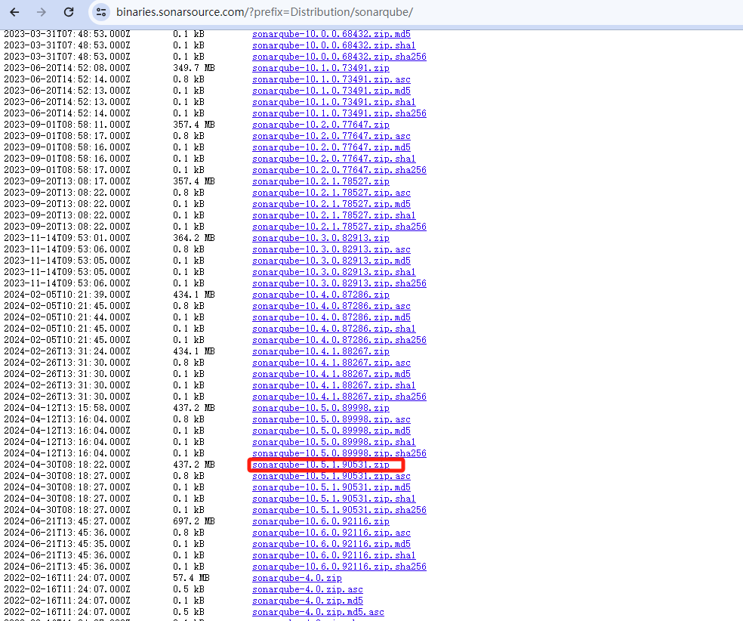Open sonarqube-10.4.1.88267.zip.asc link

coord(331,363)
